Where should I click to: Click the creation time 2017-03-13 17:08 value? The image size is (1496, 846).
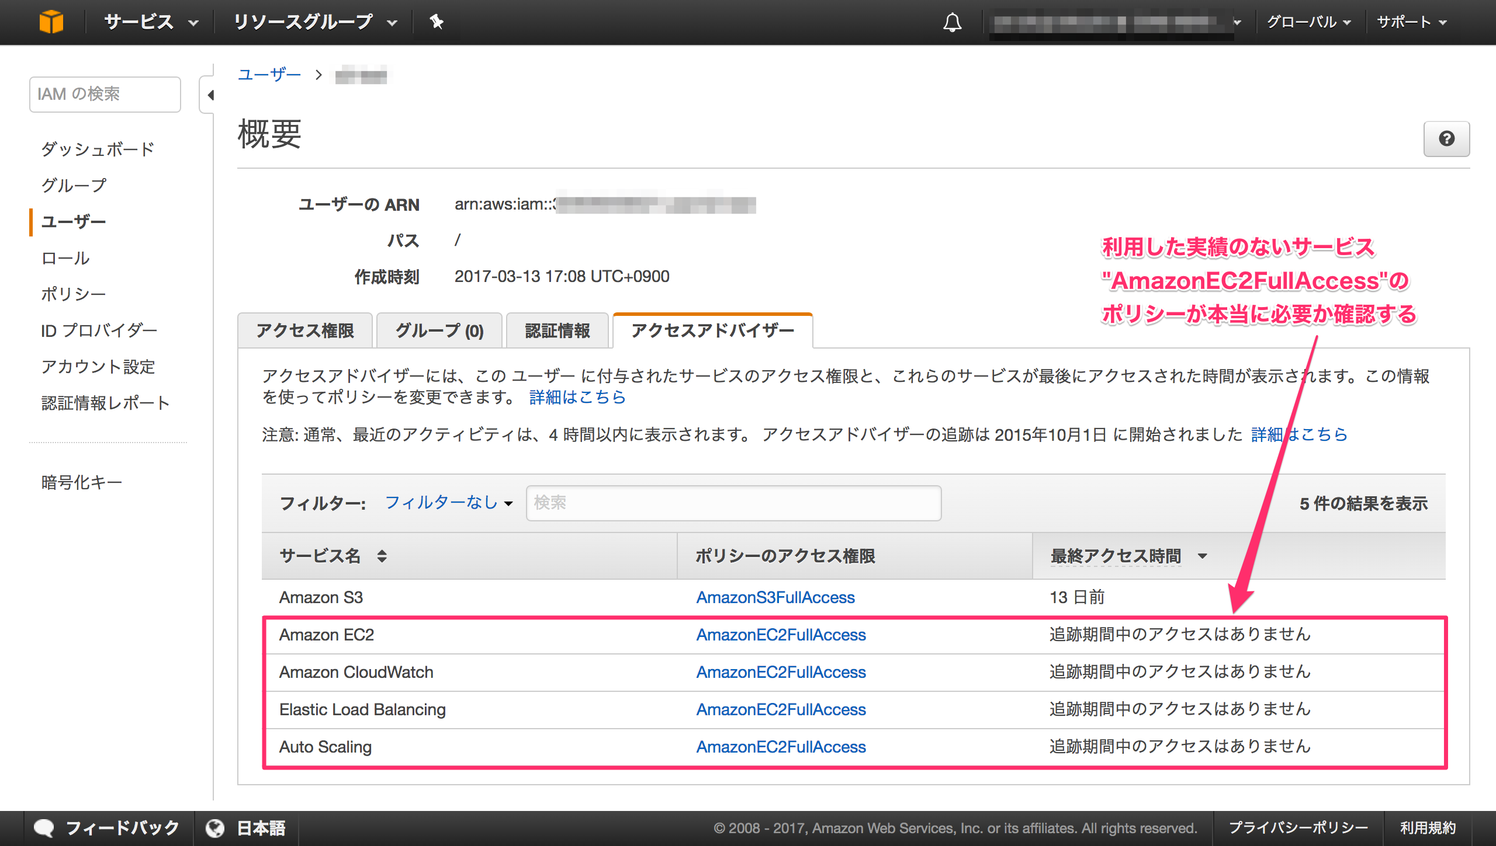coord(562,276)
